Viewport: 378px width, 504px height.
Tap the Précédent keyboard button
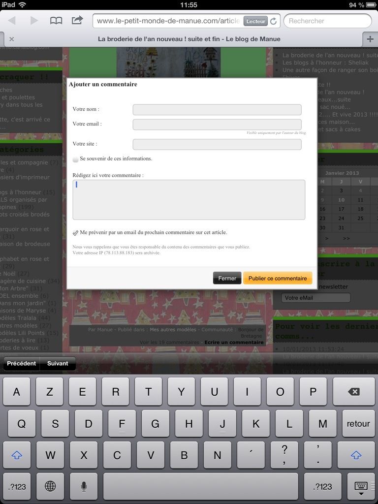[x=21, y=364]
